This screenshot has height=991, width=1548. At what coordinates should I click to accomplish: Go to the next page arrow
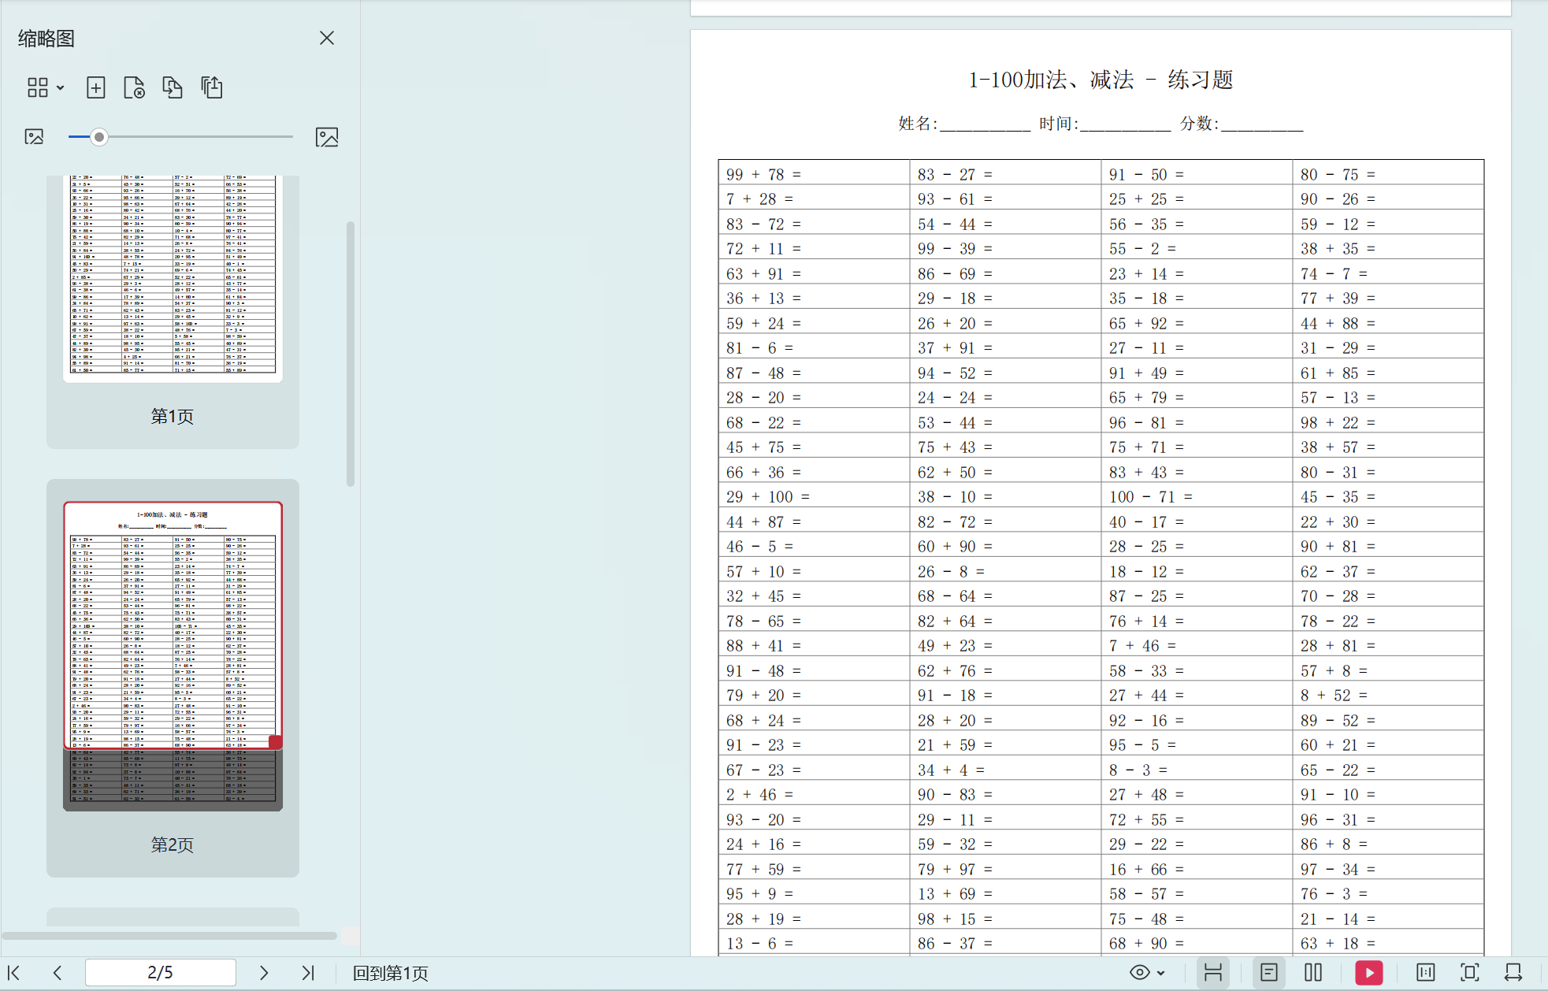pyautogui.click(x=264, y=973)
